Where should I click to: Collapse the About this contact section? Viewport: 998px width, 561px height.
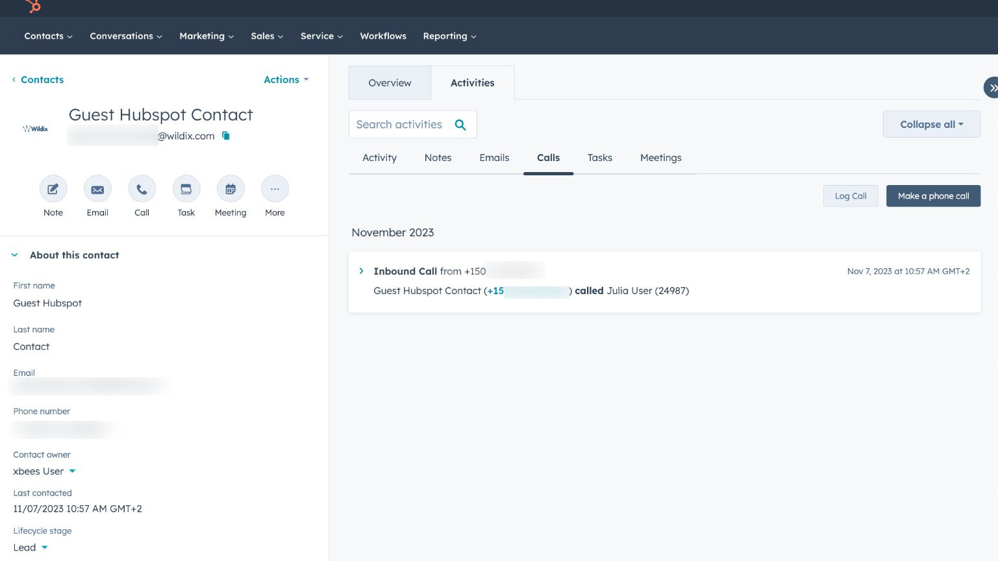tap(14, 255)
